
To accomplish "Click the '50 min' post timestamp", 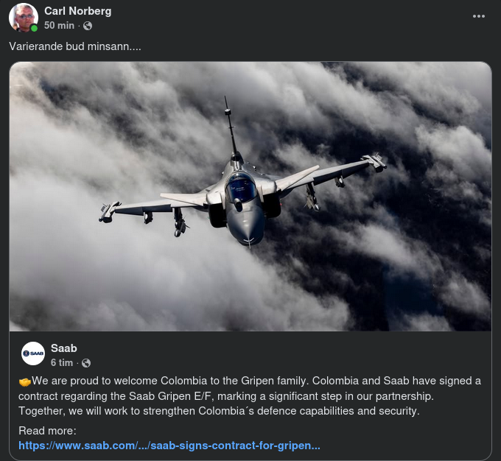I will pos(59,25).
